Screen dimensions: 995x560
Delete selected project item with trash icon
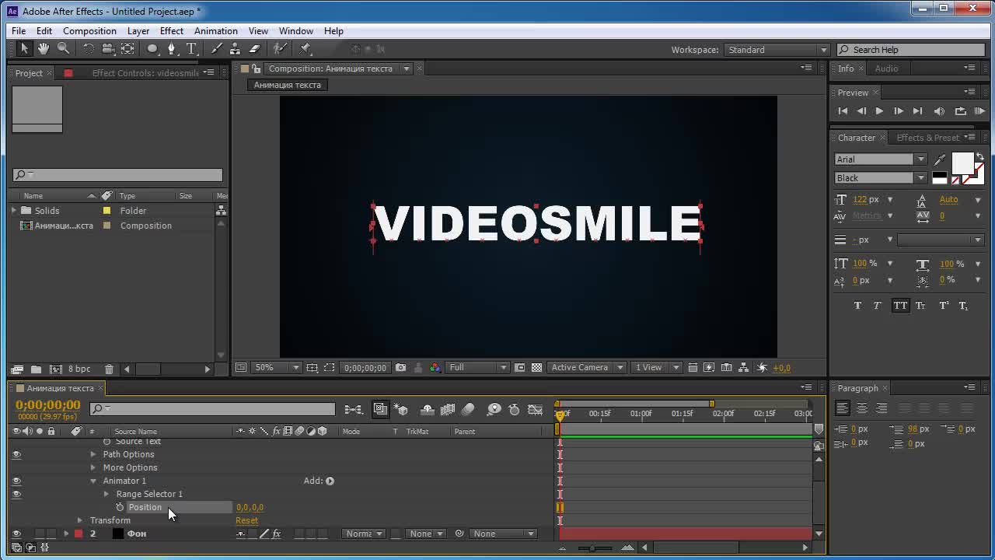(x=109, y=369)
